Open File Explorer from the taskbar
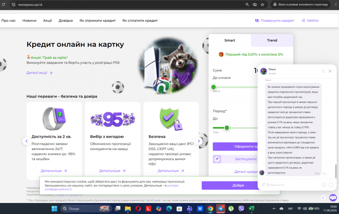339x214 pixels. click(x=128, y=209)
